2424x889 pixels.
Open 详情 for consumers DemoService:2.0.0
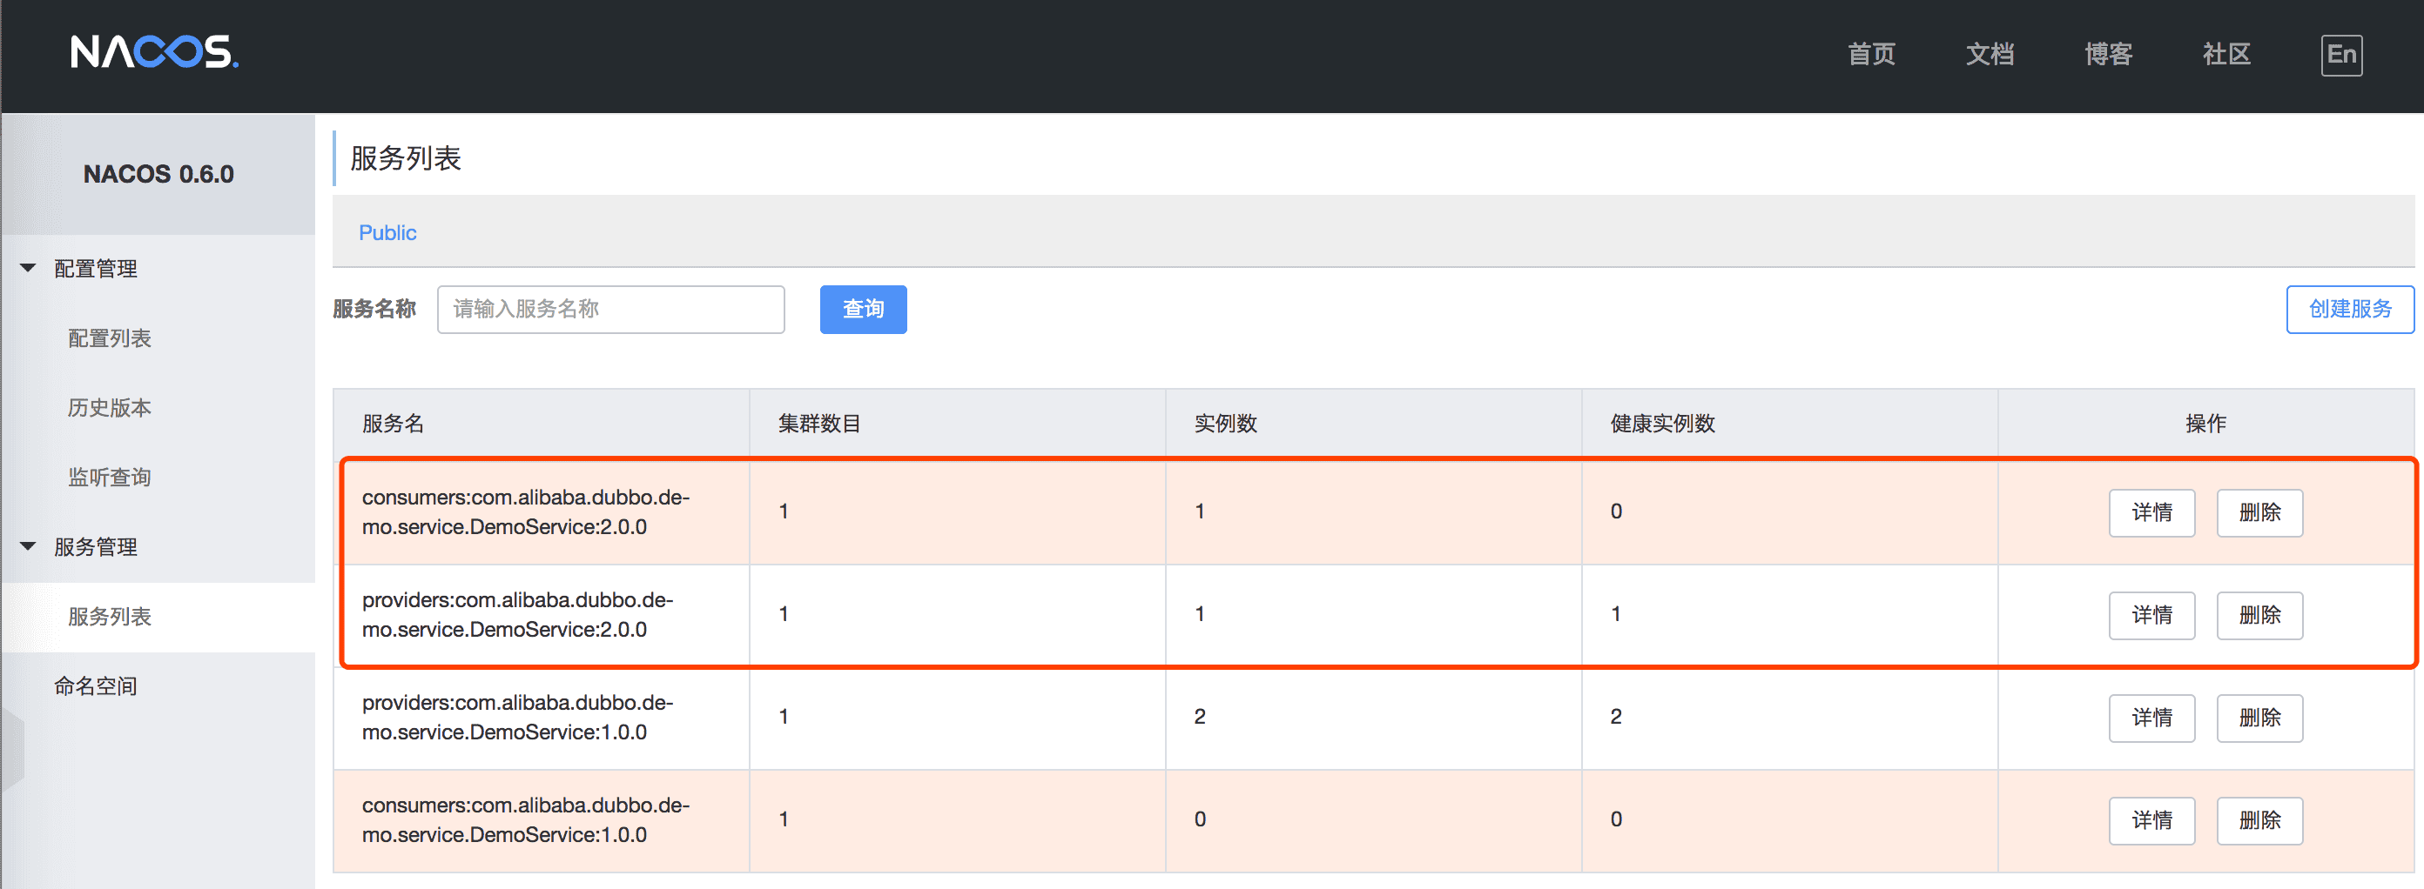(x=2151, y=512)
